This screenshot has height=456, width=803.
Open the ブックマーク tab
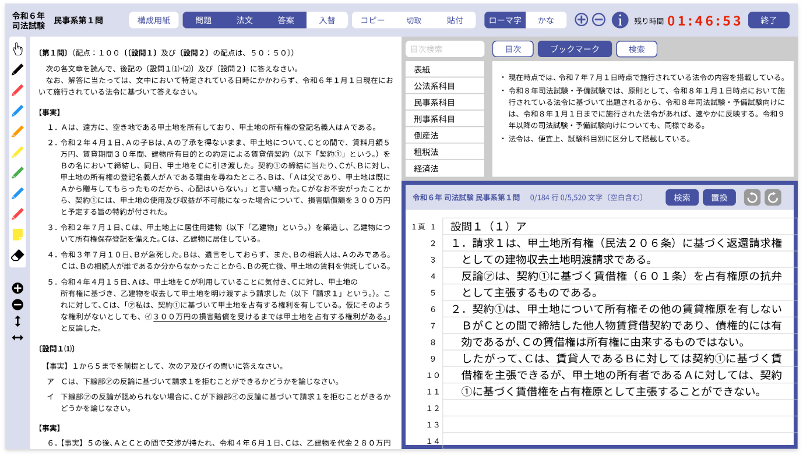pyautogui.click(x=575, y=50)
